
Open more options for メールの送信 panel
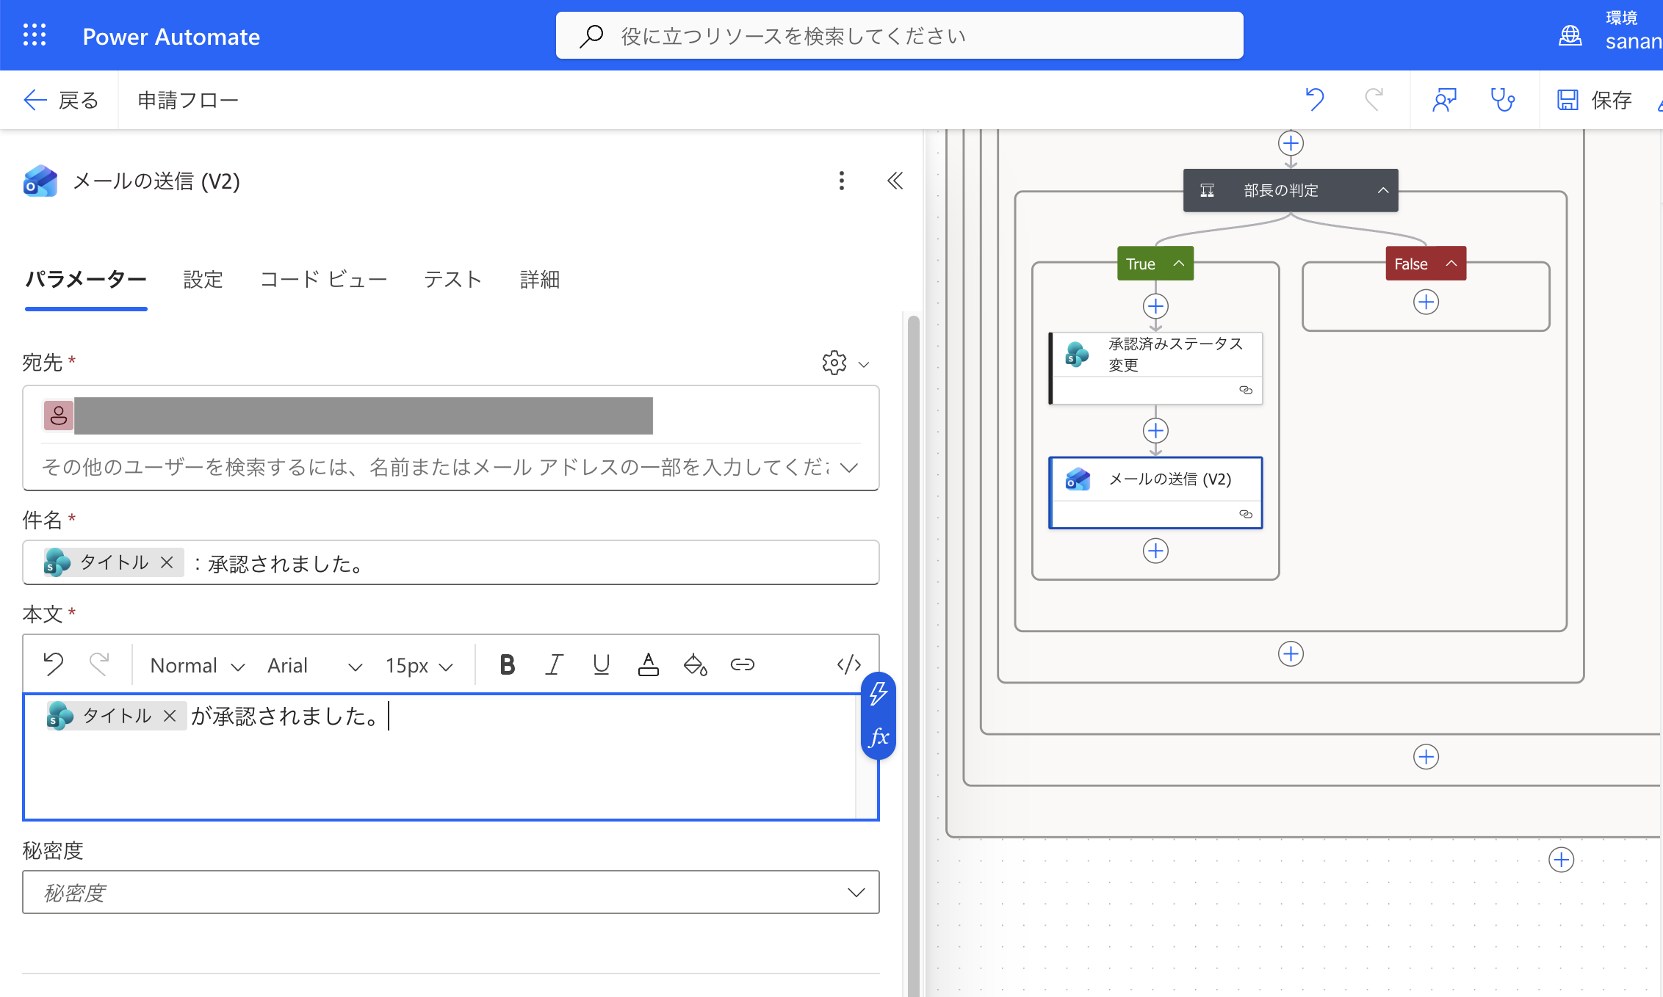(842, 181)
